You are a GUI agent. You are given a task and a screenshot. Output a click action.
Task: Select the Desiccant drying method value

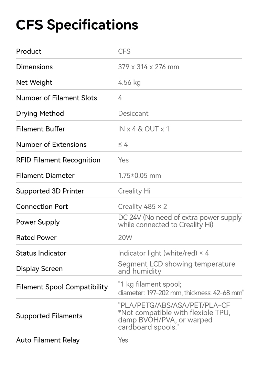[133, 113]
